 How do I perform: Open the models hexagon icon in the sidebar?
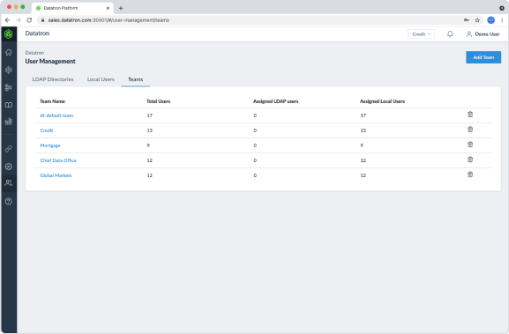point(9,70)
